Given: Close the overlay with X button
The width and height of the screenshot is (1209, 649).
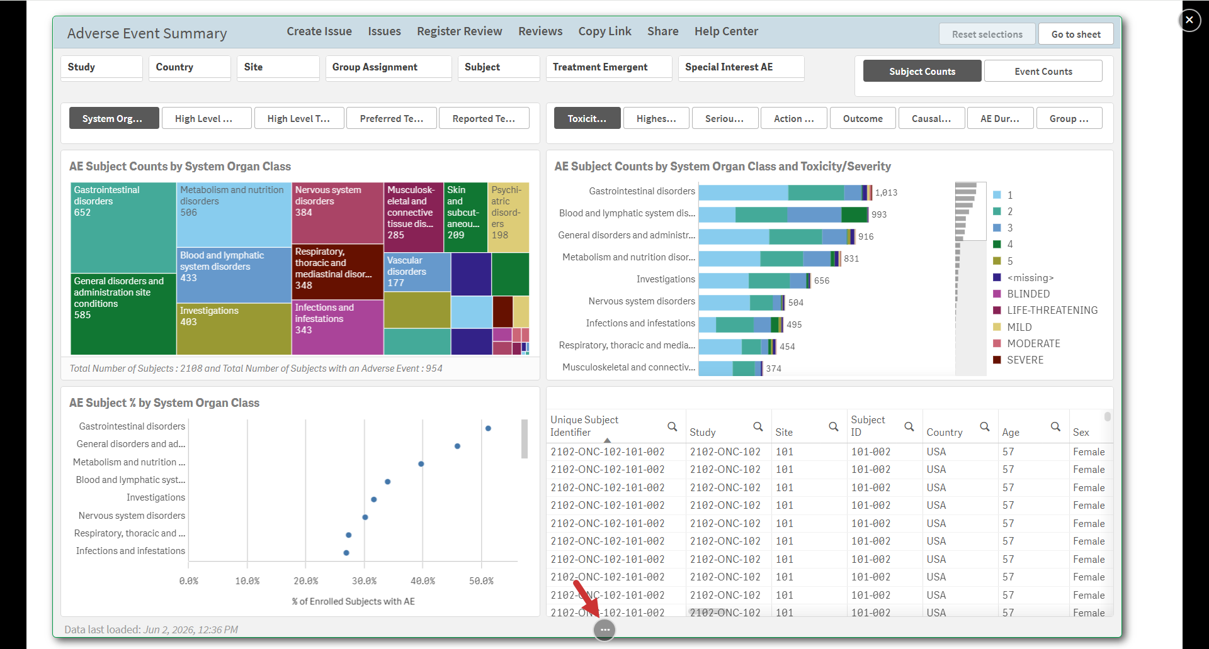Looking at the screenshot, I should (x=1189, y=20).
